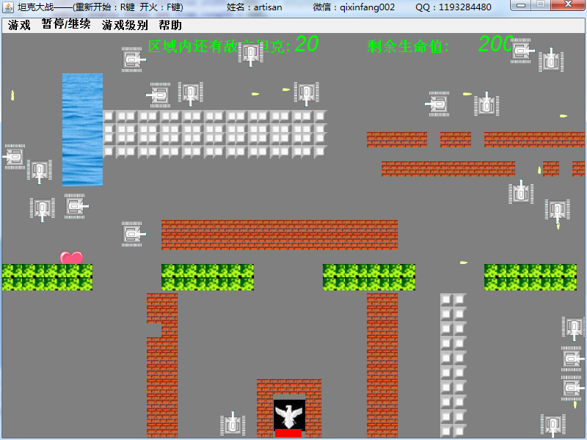Viewport: 587px width, 440px height.
Task: Click enemy tank overlapping the enemy count label
Action: pyautogui.click(x=251, y=54)
